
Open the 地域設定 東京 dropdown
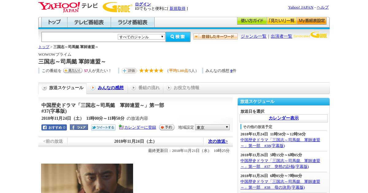click(212, 127)
